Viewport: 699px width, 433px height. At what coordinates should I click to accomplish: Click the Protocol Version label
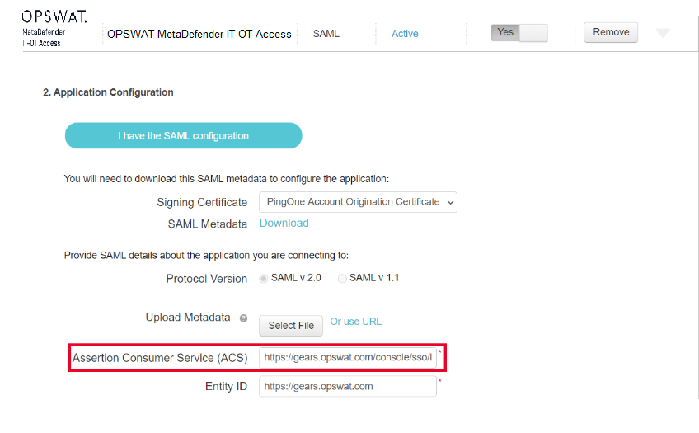coord(206,279)
